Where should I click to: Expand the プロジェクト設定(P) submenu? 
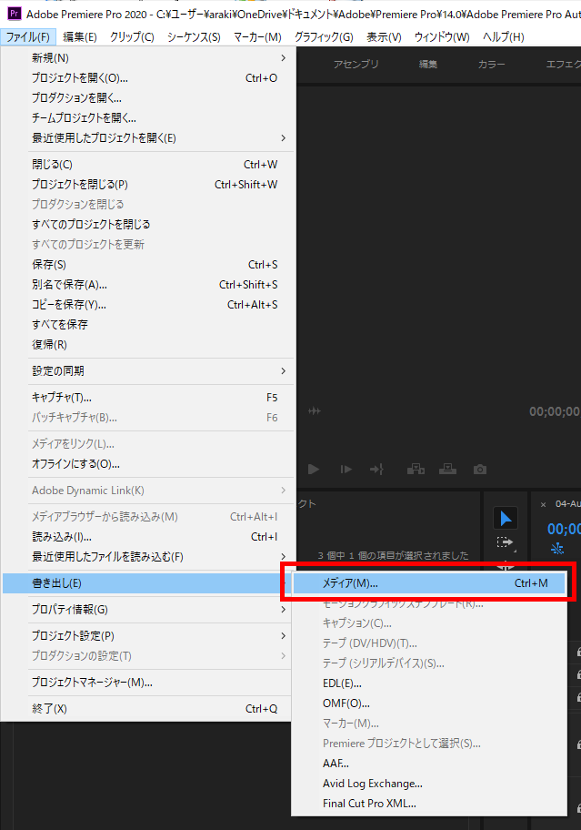click(147, 636)
